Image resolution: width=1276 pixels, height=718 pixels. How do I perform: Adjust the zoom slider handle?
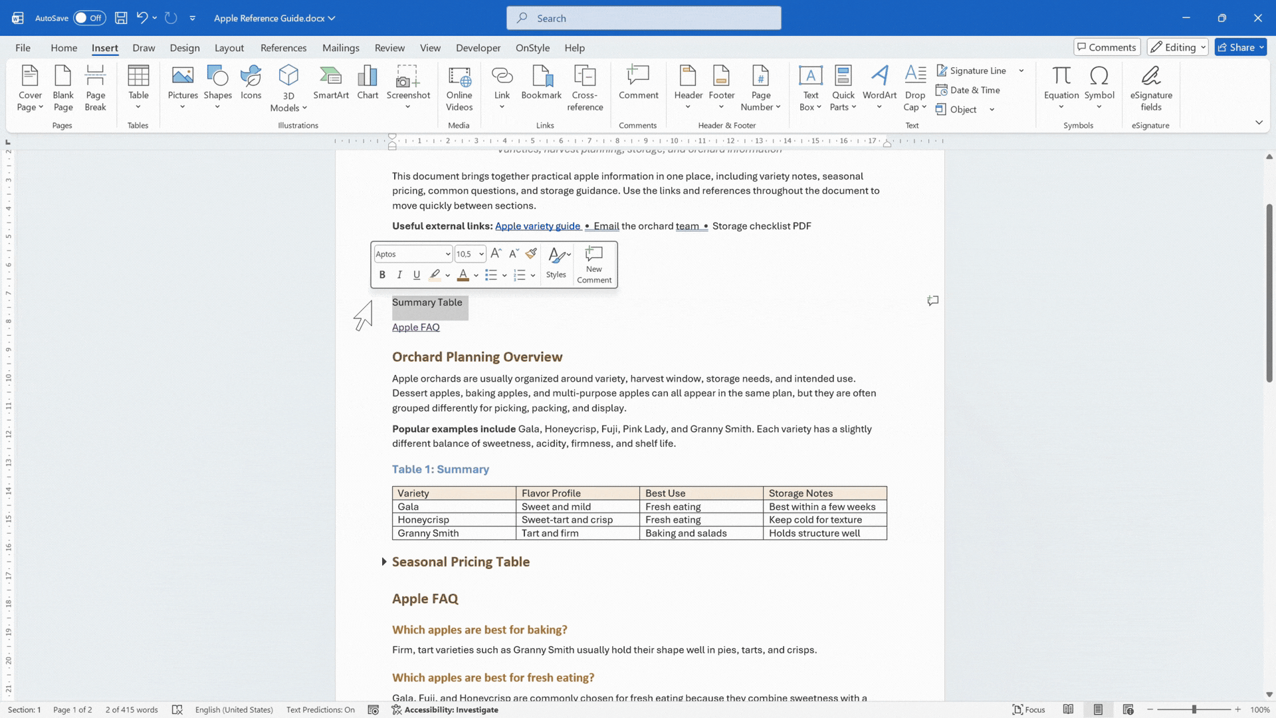point(1194,709)
